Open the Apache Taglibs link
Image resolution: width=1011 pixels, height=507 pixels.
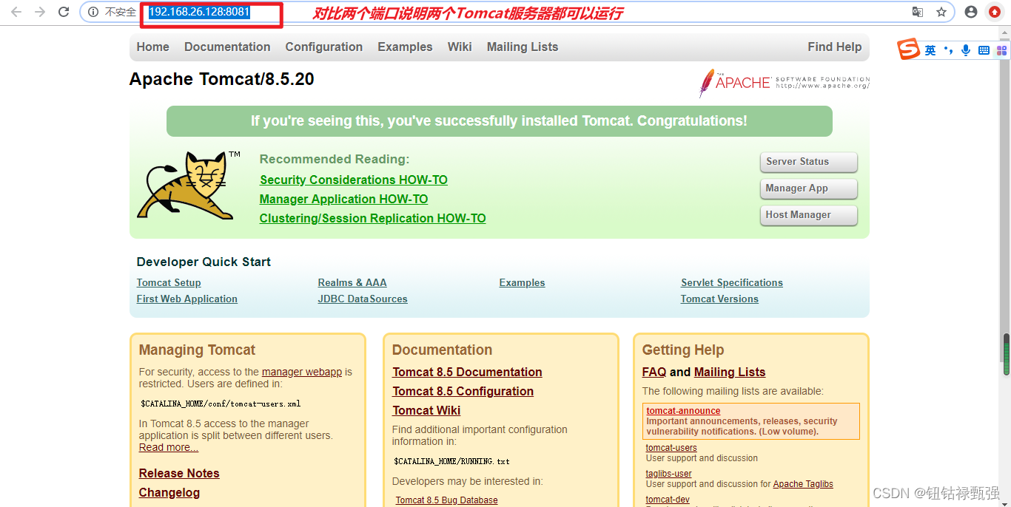click(x=803, y=484)
